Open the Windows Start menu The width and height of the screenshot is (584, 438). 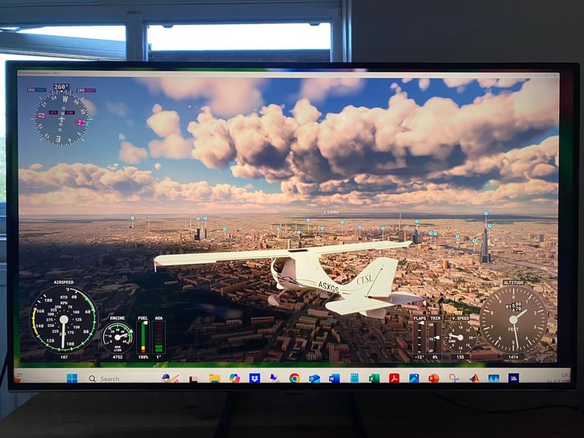(x=72, y=379)
